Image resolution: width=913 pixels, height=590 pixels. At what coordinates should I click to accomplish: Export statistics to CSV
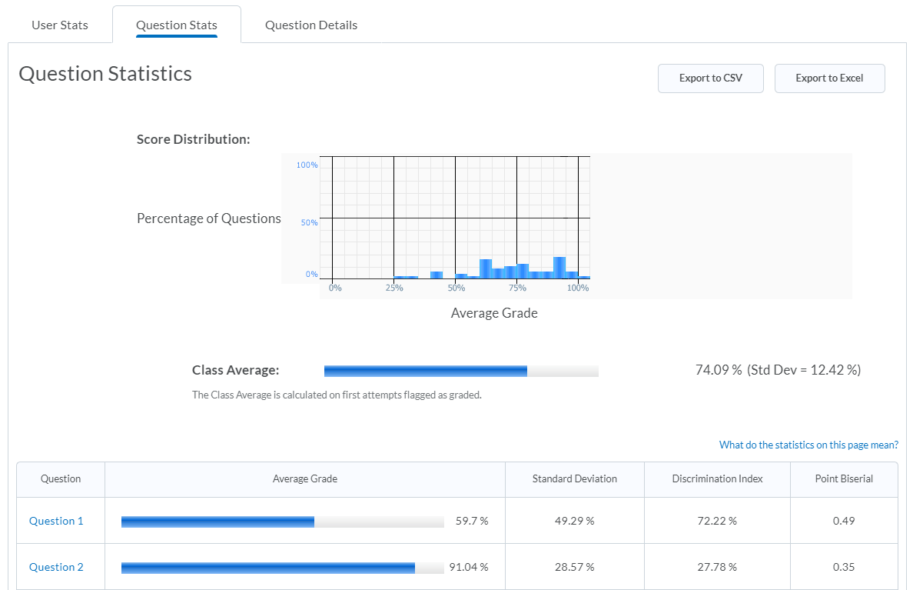710,78
